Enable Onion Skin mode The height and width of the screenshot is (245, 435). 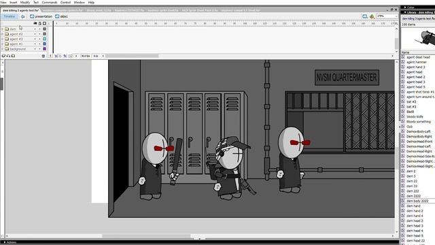(x=56, y=56)
